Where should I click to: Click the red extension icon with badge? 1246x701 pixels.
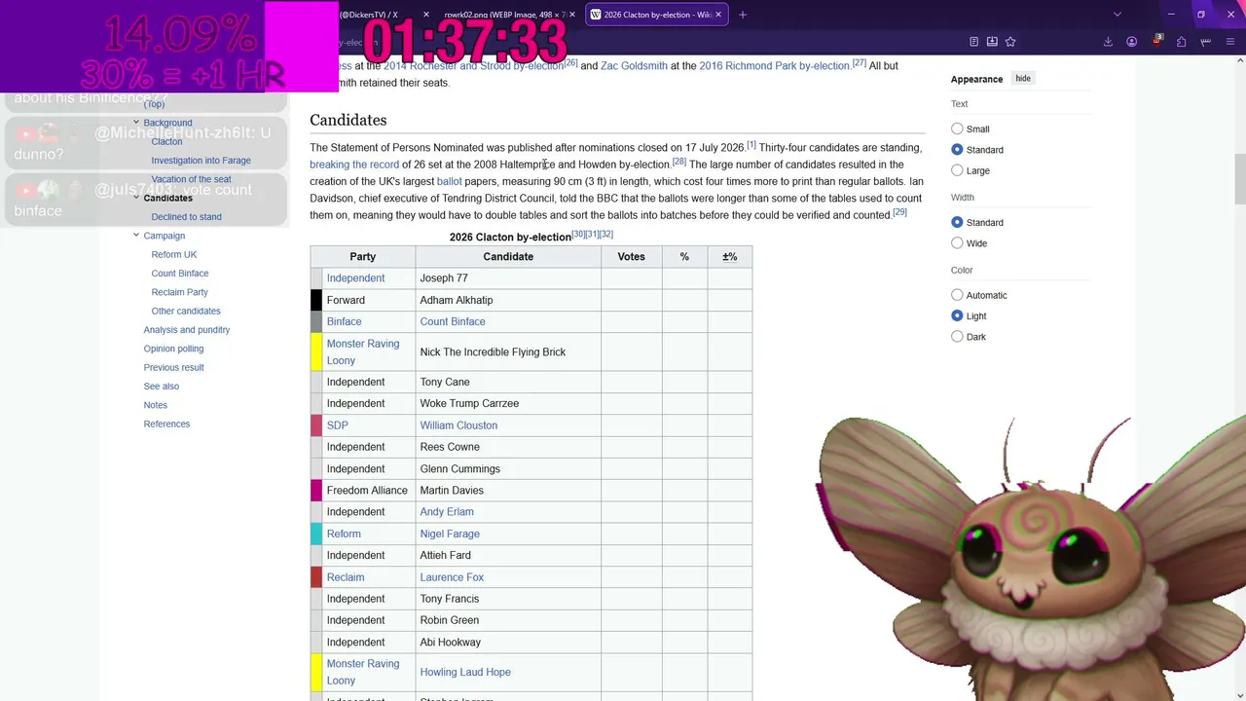pos(1156,41)
